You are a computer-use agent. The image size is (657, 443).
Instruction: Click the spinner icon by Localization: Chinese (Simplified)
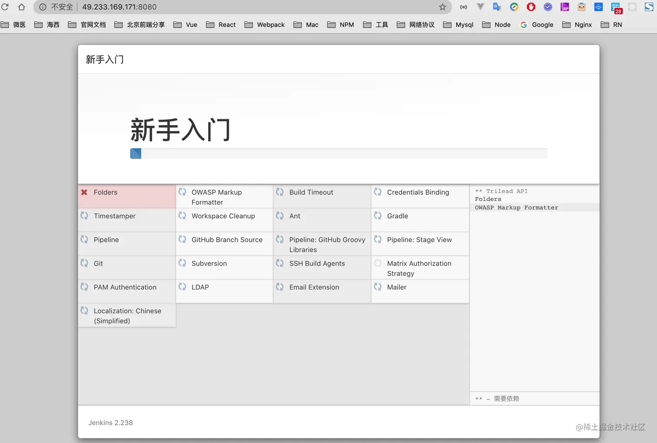[84, 310]
